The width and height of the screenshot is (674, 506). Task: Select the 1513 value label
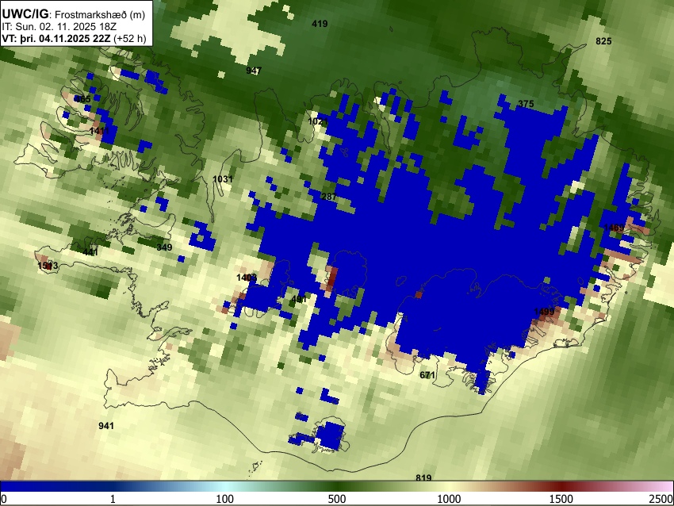[48, 266]
